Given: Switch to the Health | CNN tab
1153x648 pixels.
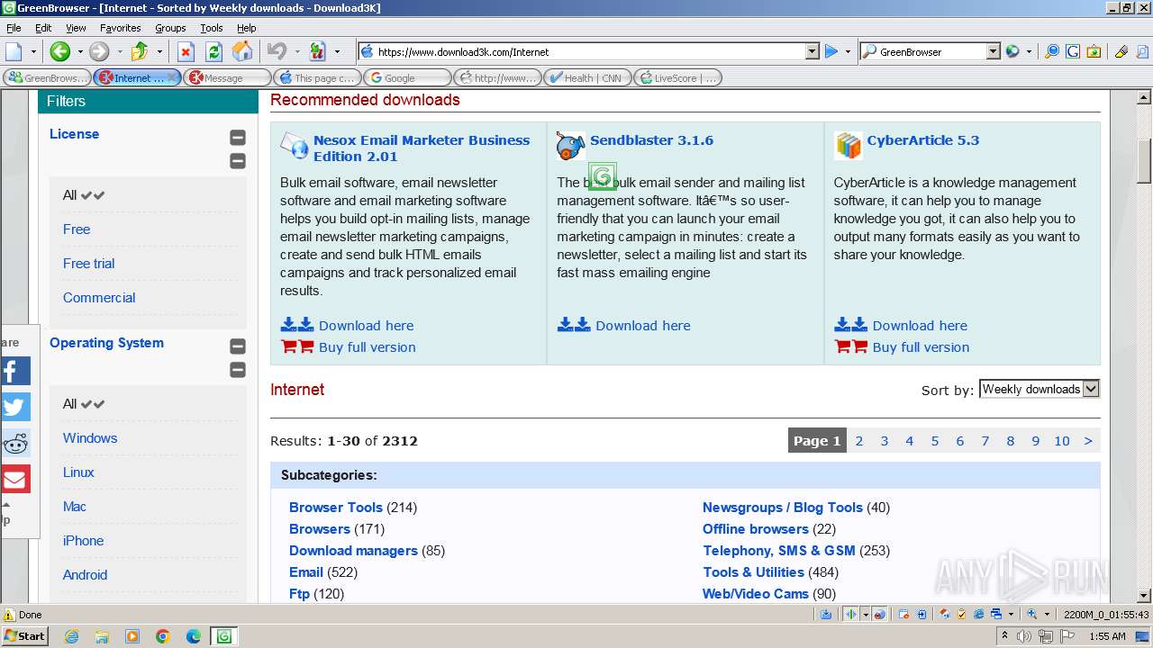Looking at the screenshot, I should 587,77.
